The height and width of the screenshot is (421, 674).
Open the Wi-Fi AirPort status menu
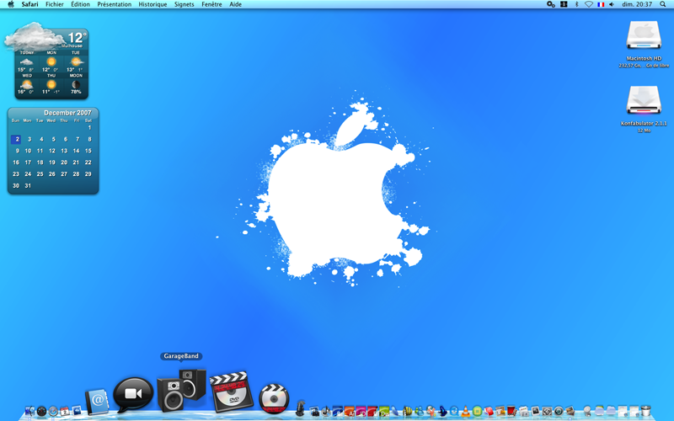[x=588, y=4]
